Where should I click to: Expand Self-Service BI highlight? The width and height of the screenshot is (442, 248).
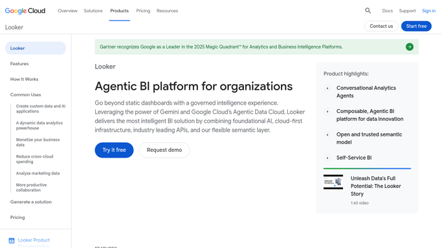[327, 158]
